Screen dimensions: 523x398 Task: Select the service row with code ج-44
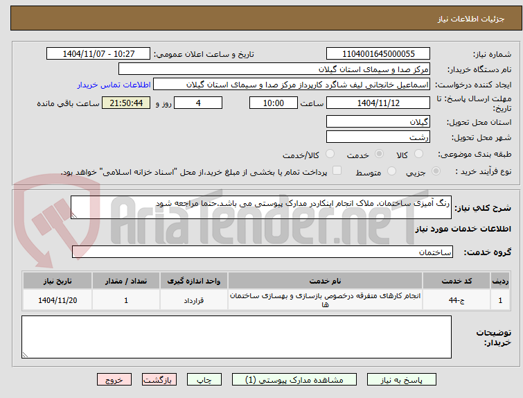(267, 300)
